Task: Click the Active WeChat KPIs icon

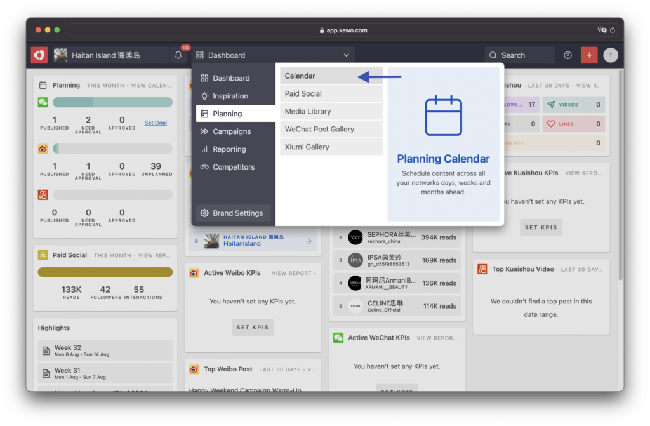Action: point(338,338)
